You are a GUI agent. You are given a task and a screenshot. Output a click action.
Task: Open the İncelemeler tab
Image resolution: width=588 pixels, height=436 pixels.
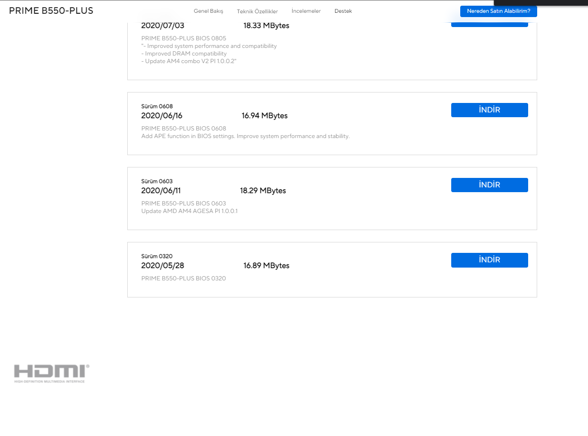(306, 11)
